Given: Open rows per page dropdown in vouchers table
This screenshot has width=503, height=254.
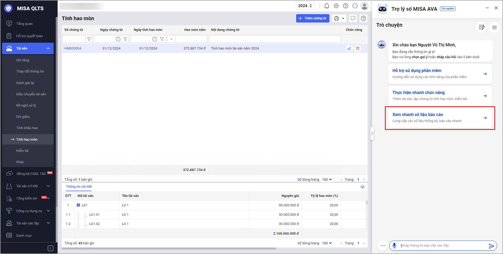Looking at the screenshot, I should (327, 180).
